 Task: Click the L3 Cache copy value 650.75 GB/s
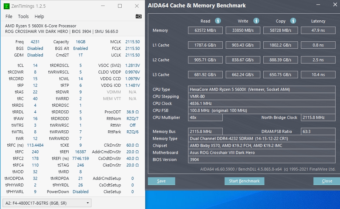pyautogui.click(x=281, y=75)
